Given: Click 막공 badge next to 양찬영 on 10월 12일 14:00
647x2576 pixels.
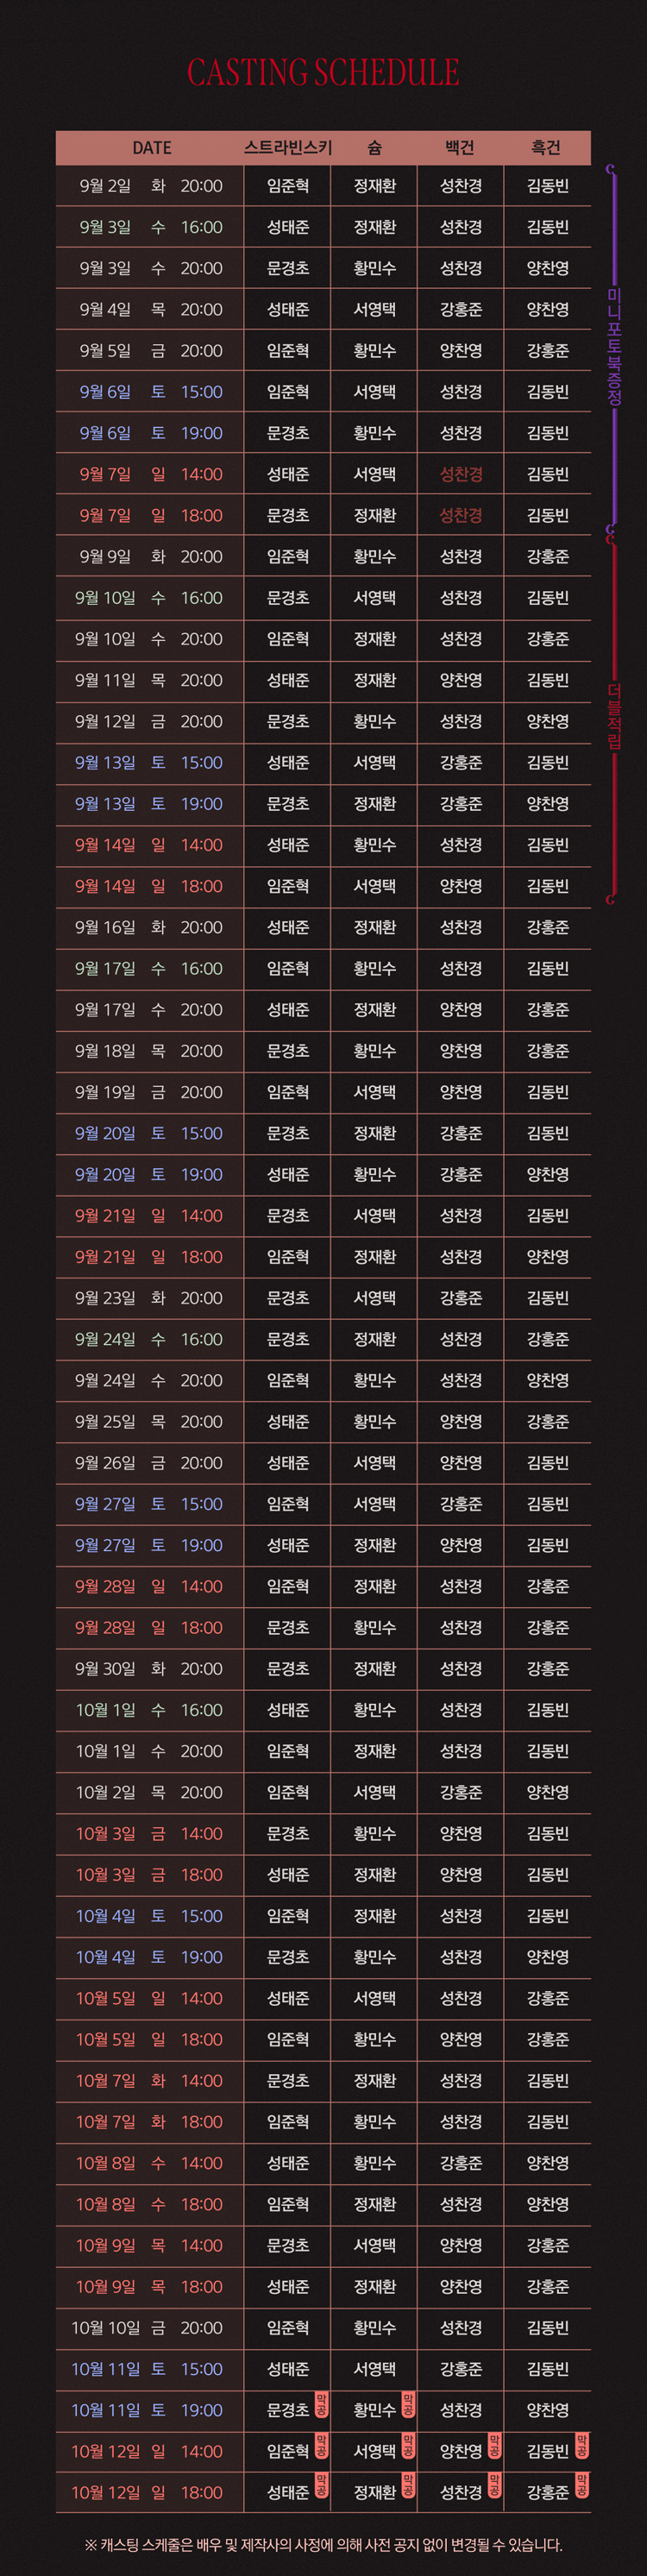Looking at the screenshot, I should click(494, 2446).
